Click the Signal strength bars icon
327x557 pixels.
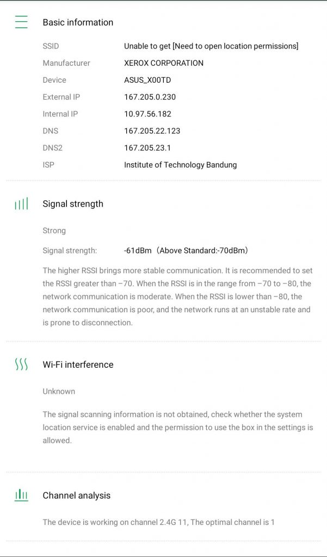tap(21, 204)
